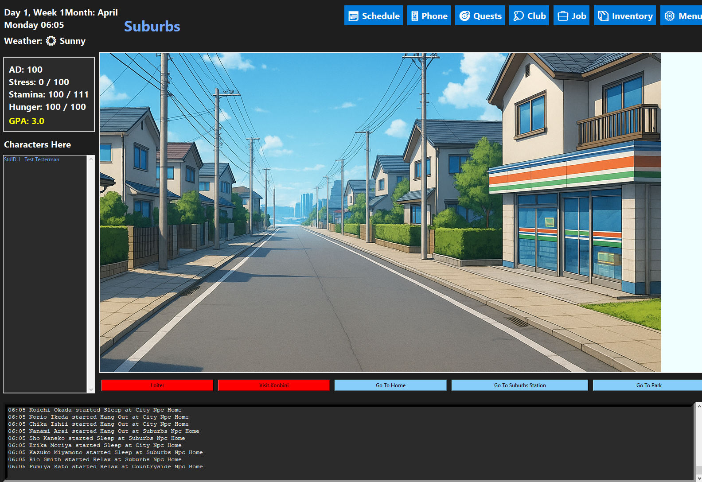Click scroll-down arrow of the event log
Screen dimensions: 702x482
pyautogui.click(x=699, y=478)
